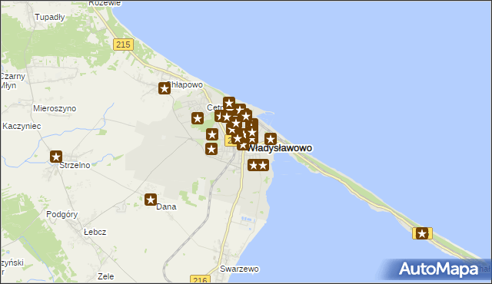Select the Strzelno place label
This screenshot has height=284, width=492.
tap(75, 165)
